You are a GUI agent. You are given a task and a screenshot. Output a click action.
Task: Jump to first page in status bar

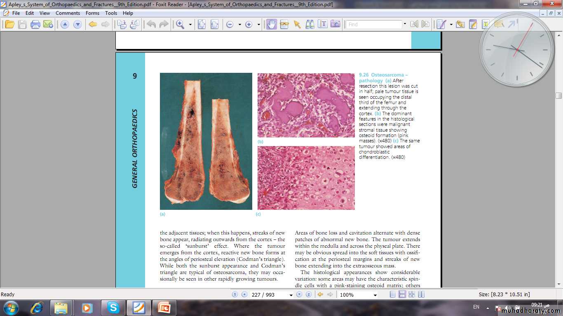tap(235, 295)
